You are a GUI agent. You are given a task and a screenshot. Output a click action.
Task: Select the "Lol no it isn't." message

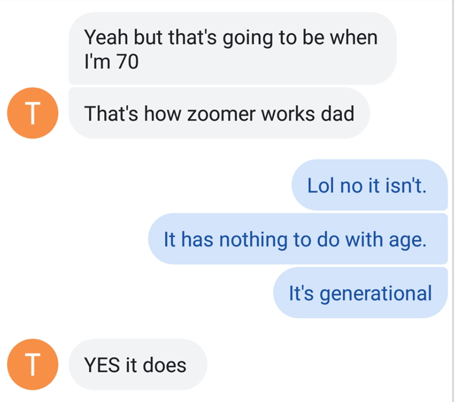366,185
